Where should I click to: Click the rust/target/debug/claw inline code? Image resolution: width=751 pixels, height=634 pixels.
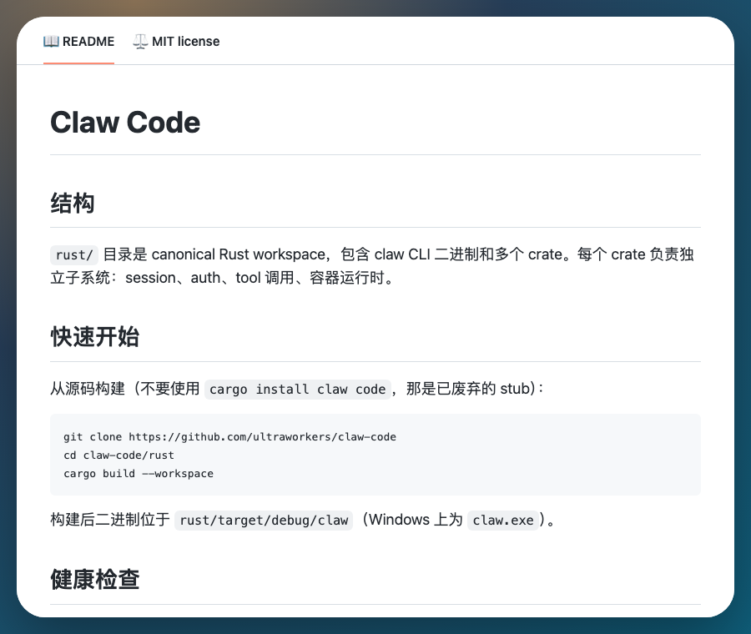click(x=264, y=520)
